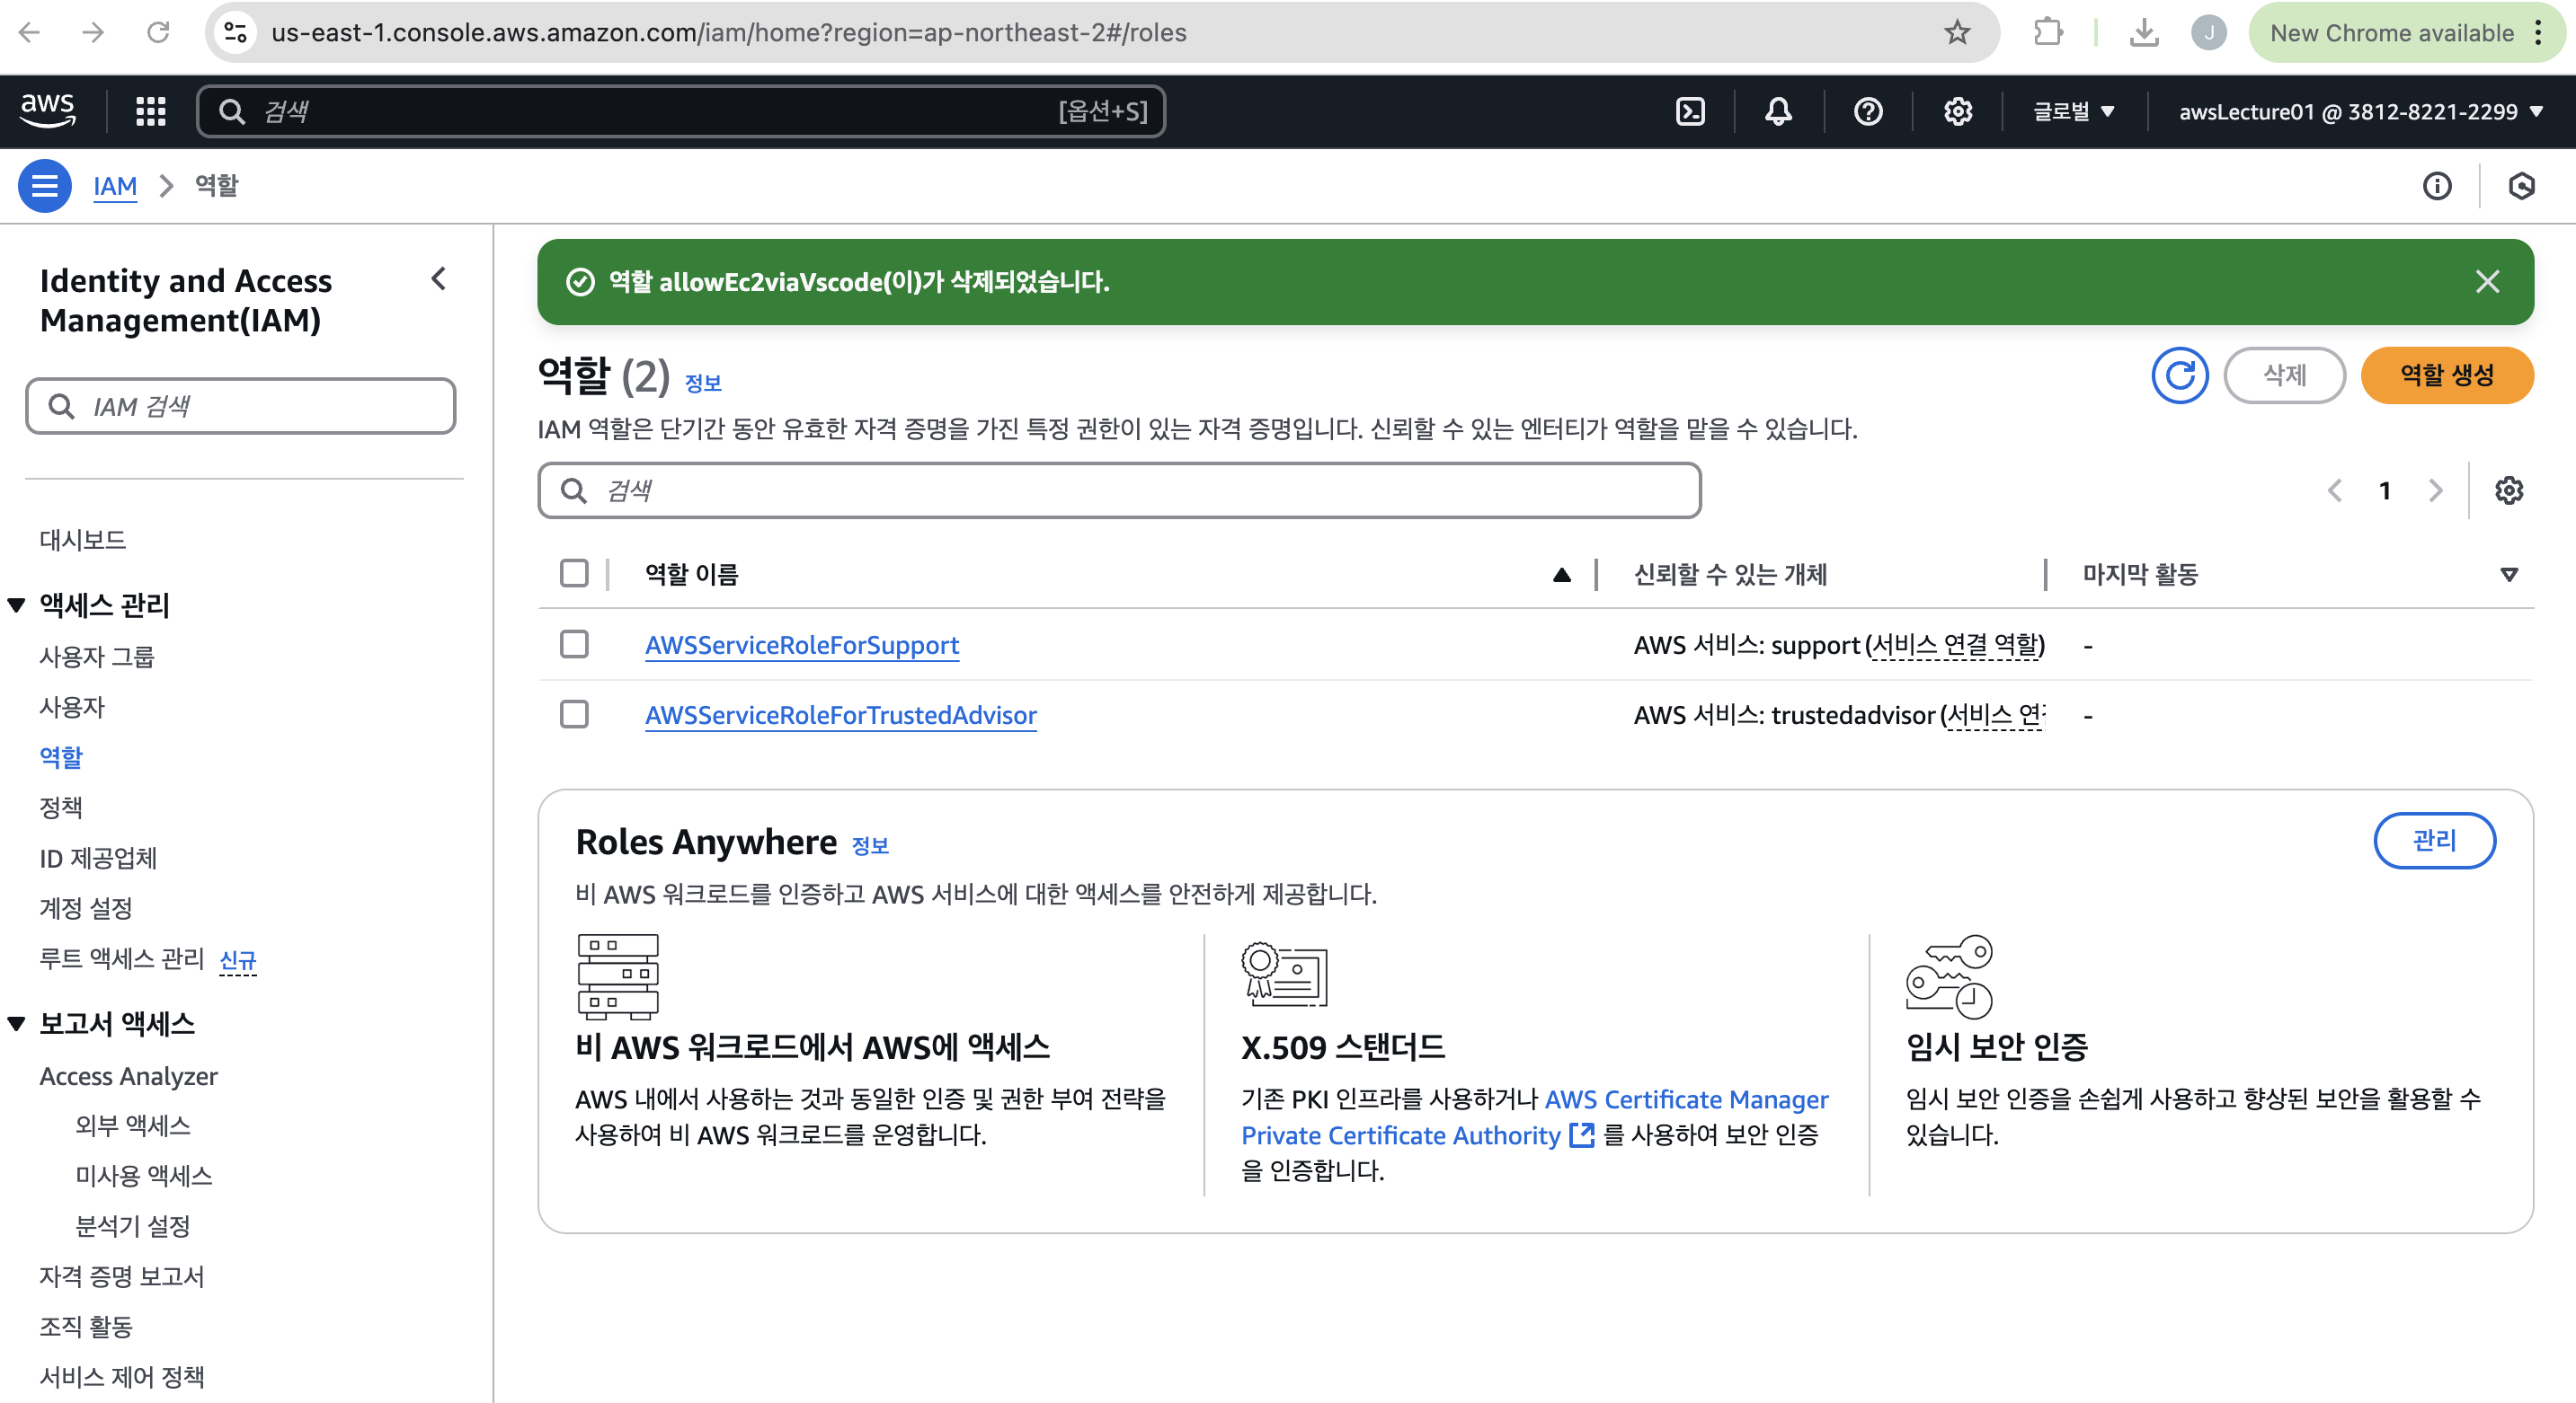Open 서비스 제어 정책 in the sidebar
This screenshot has height=1403, width=2576.
(x=121, y=1376)
